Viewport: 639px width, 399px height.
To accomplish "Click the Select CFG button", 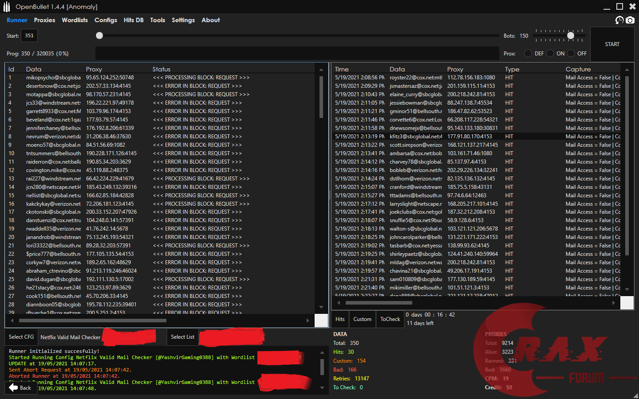I will (21, 337).
